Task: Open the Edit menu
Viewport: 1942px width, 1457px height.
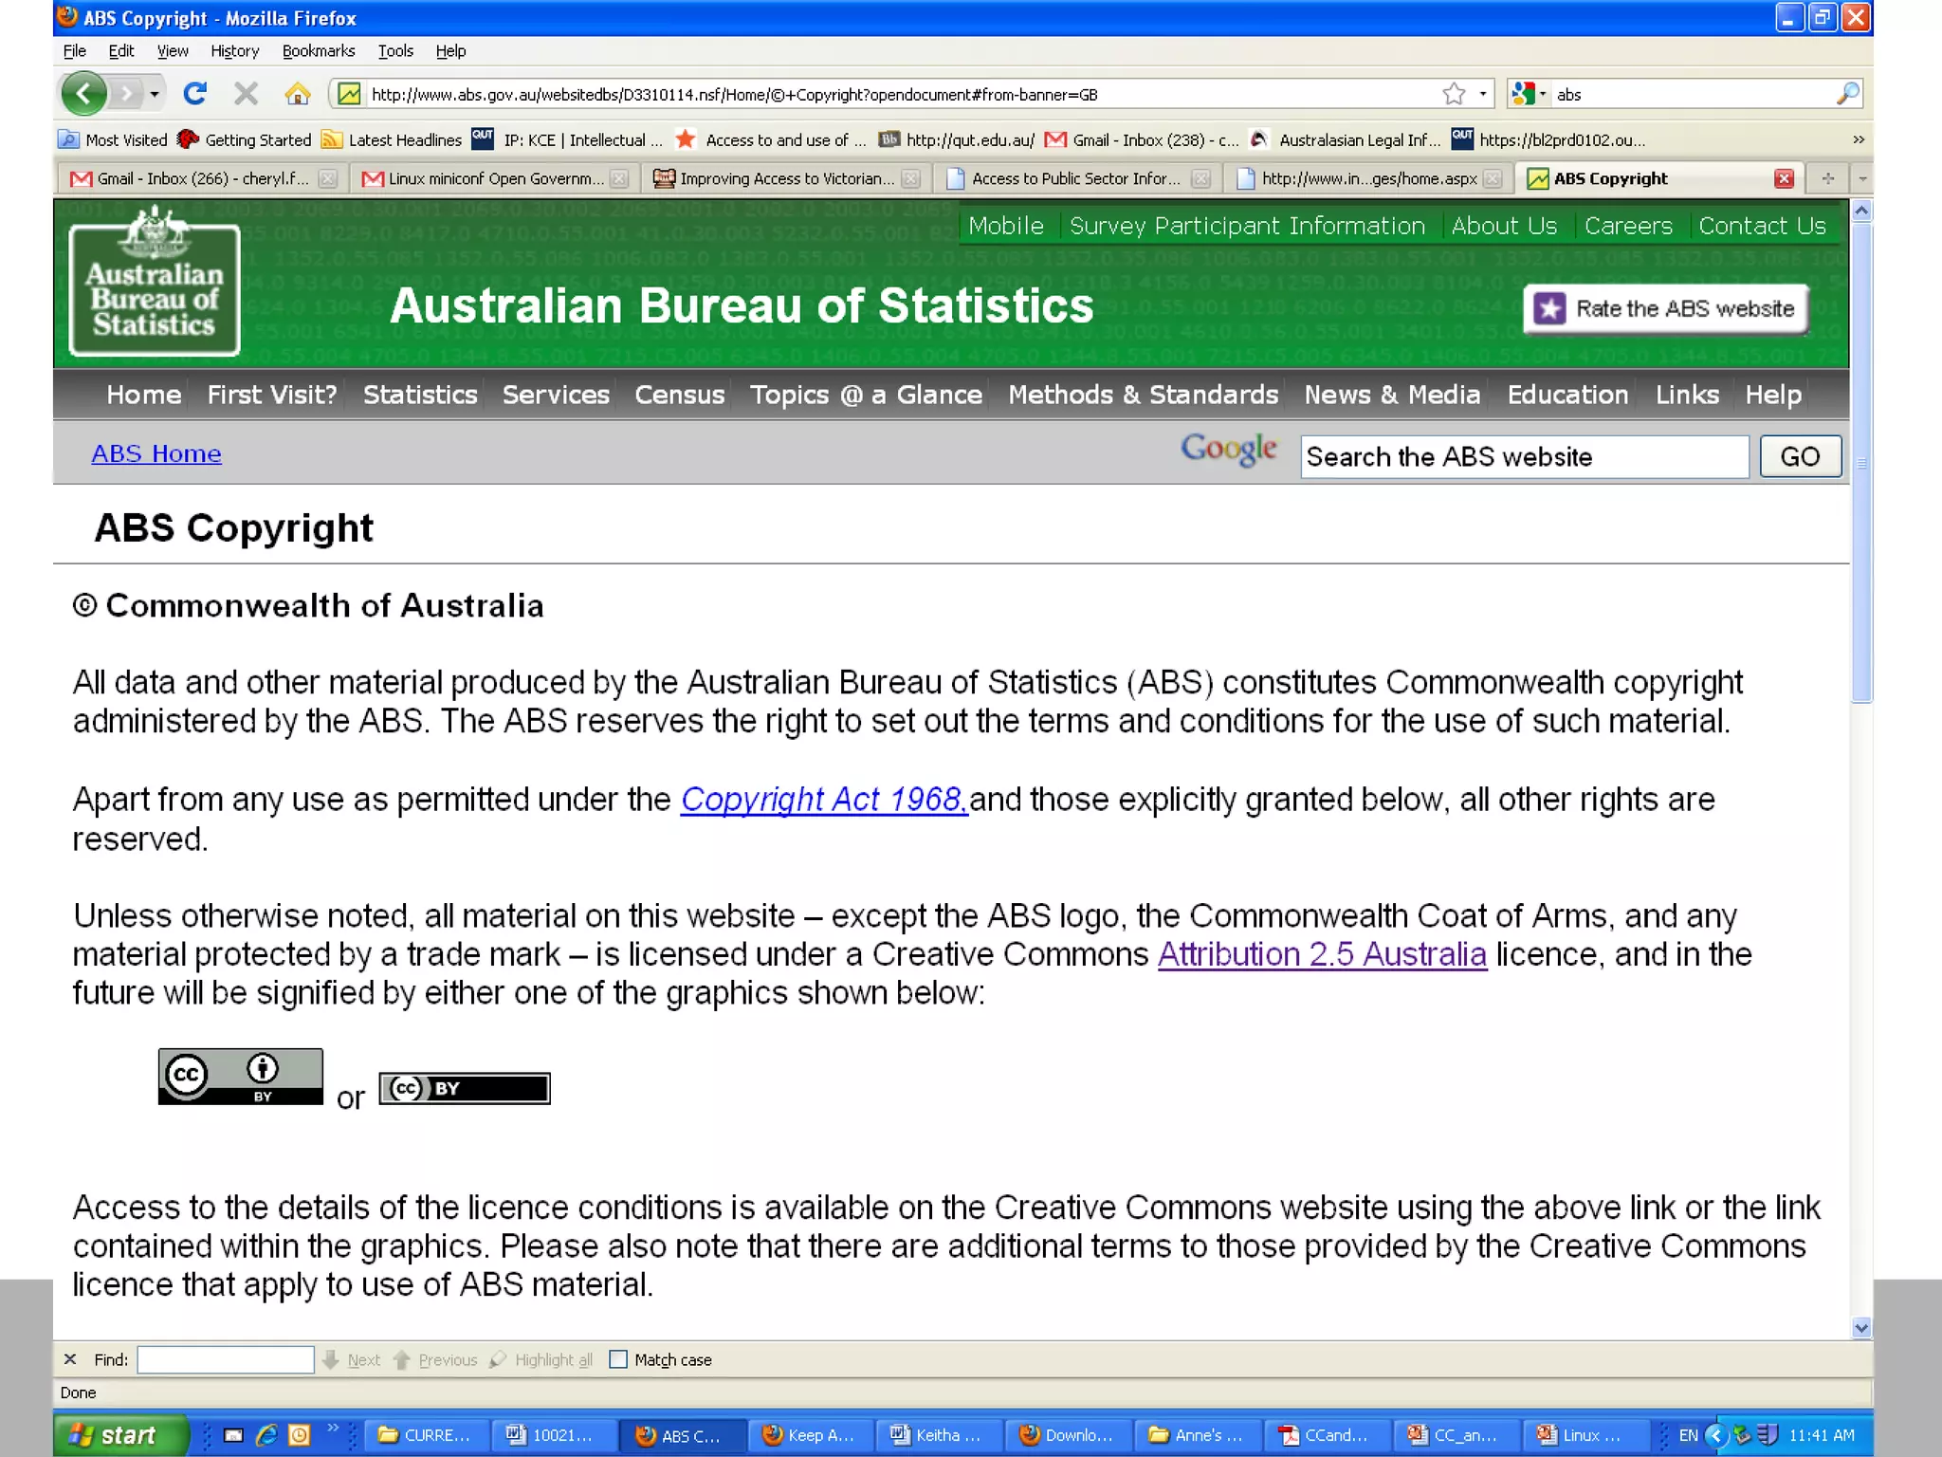Action: point(120,51)
